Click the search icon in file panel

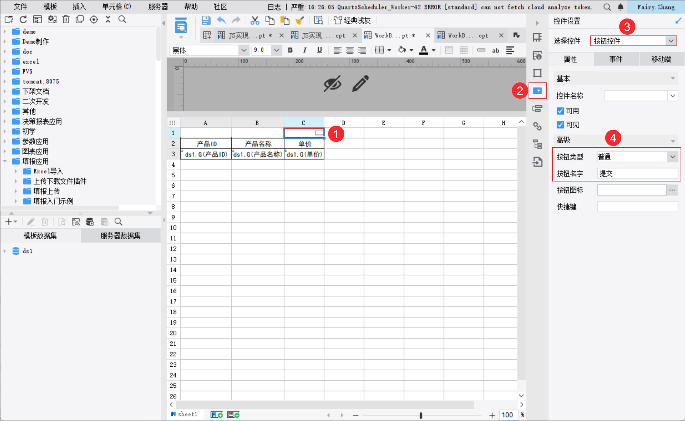click(122, 20)
